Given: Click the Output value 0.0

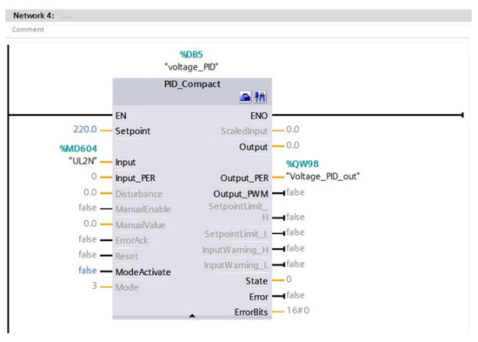Looking at the screenshot, I should [293, 145].
